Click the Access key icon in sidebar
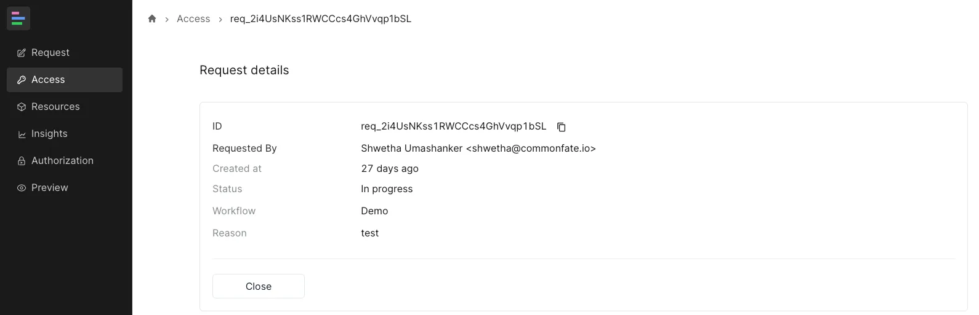The image size is (979, 315). [x=22, y=80]
